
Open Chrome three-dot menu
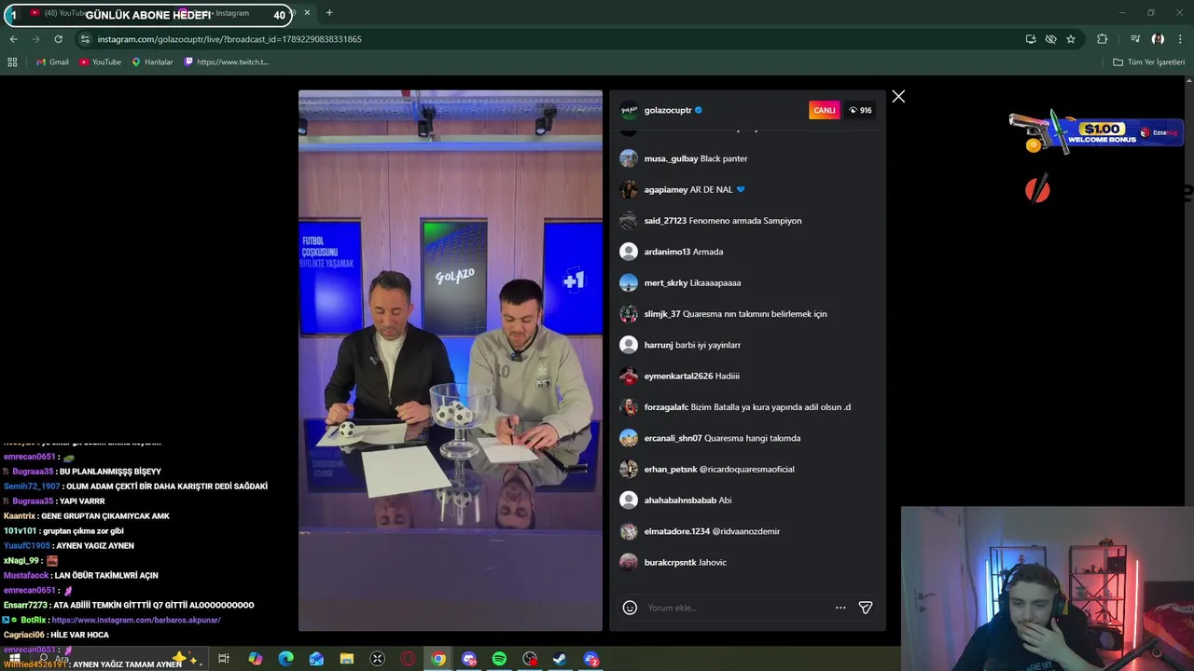click(1180, 39)
